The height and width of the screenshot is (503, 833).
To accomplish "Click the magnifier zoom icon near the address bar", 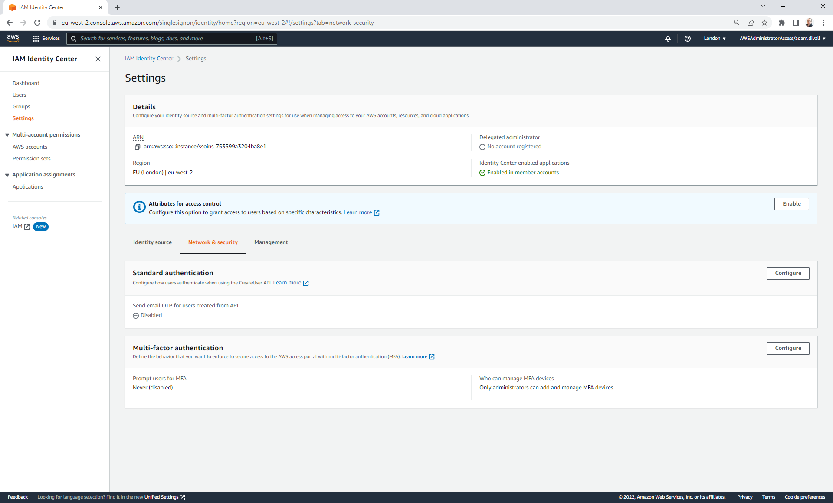I will pyautogui.click(x=736, y=23).
